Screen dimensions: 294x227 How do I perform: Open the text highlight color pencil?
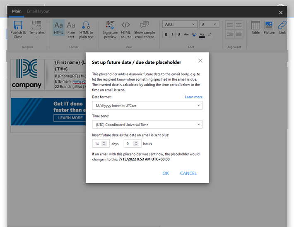(x=210, y=35)
